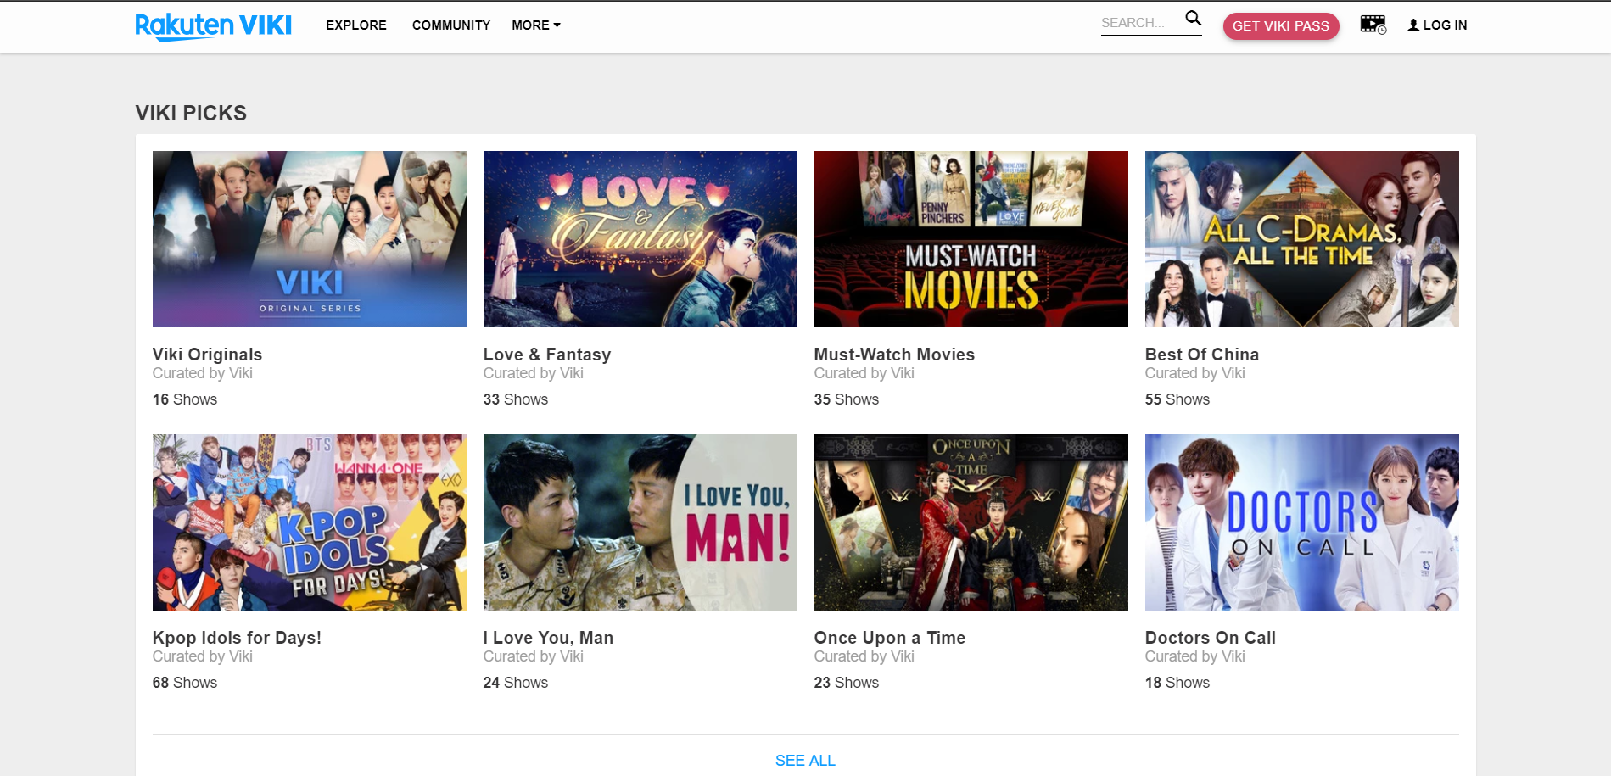
Task: Click Curated by Viki under Viki Originals
Action: [x=203, y=373]
